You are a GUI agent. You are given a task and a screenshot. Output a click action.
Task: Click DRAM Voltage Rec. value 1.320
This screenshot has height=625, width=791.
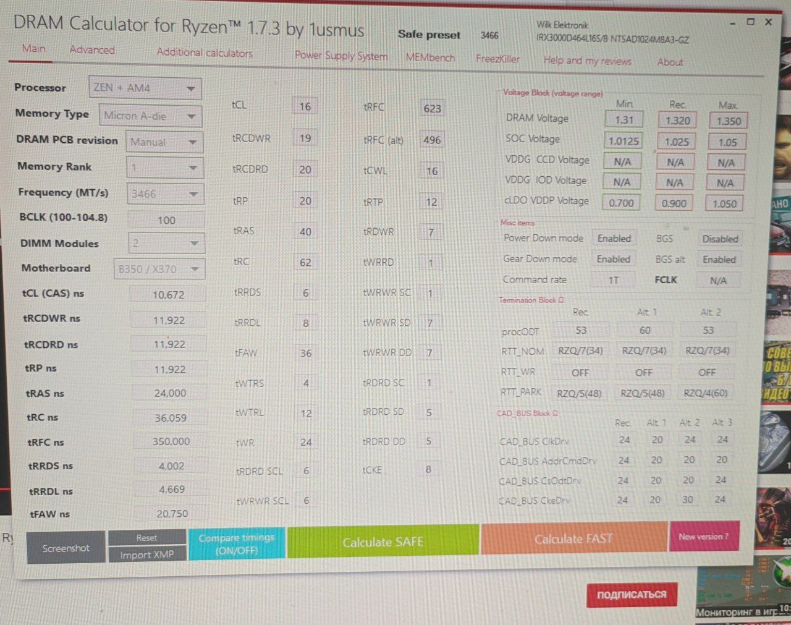coord(678,121)
